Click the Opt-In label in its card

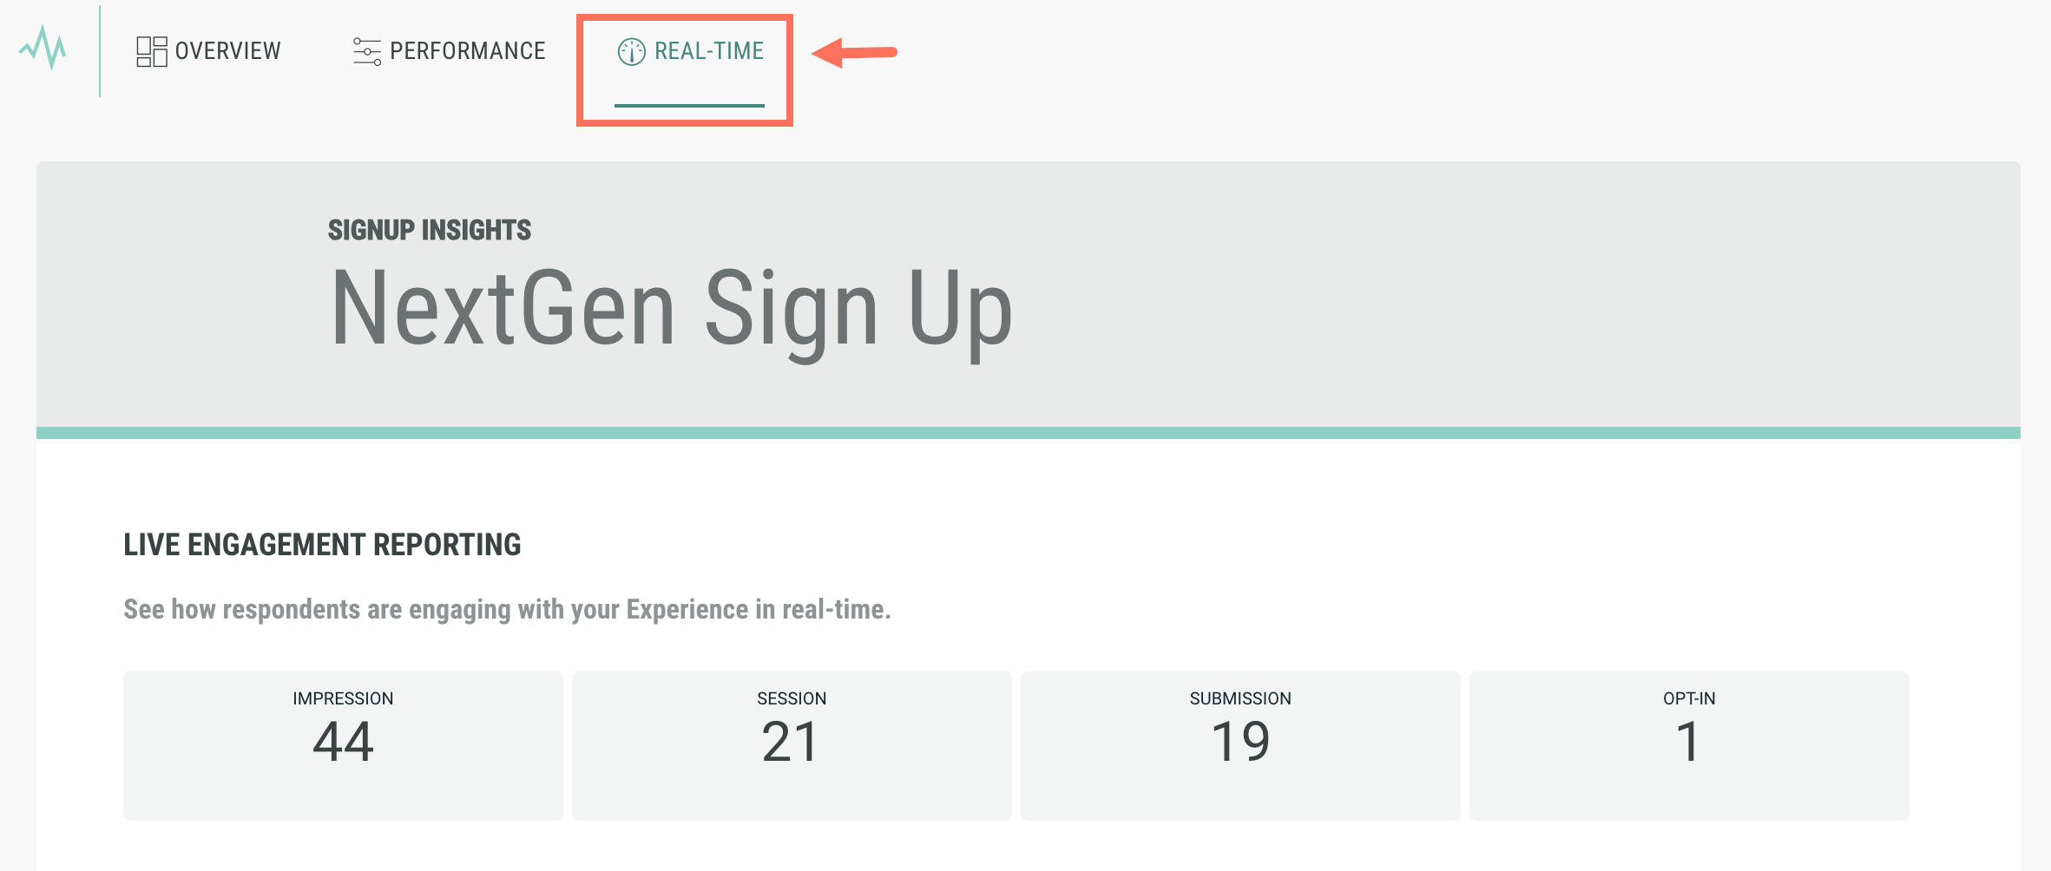click(x=1689, y=698)
